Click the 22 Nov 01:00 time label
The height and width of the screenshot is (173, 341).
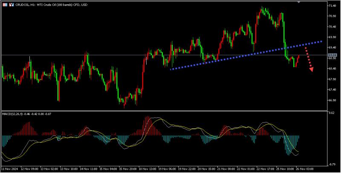click(x=246, y=169)
